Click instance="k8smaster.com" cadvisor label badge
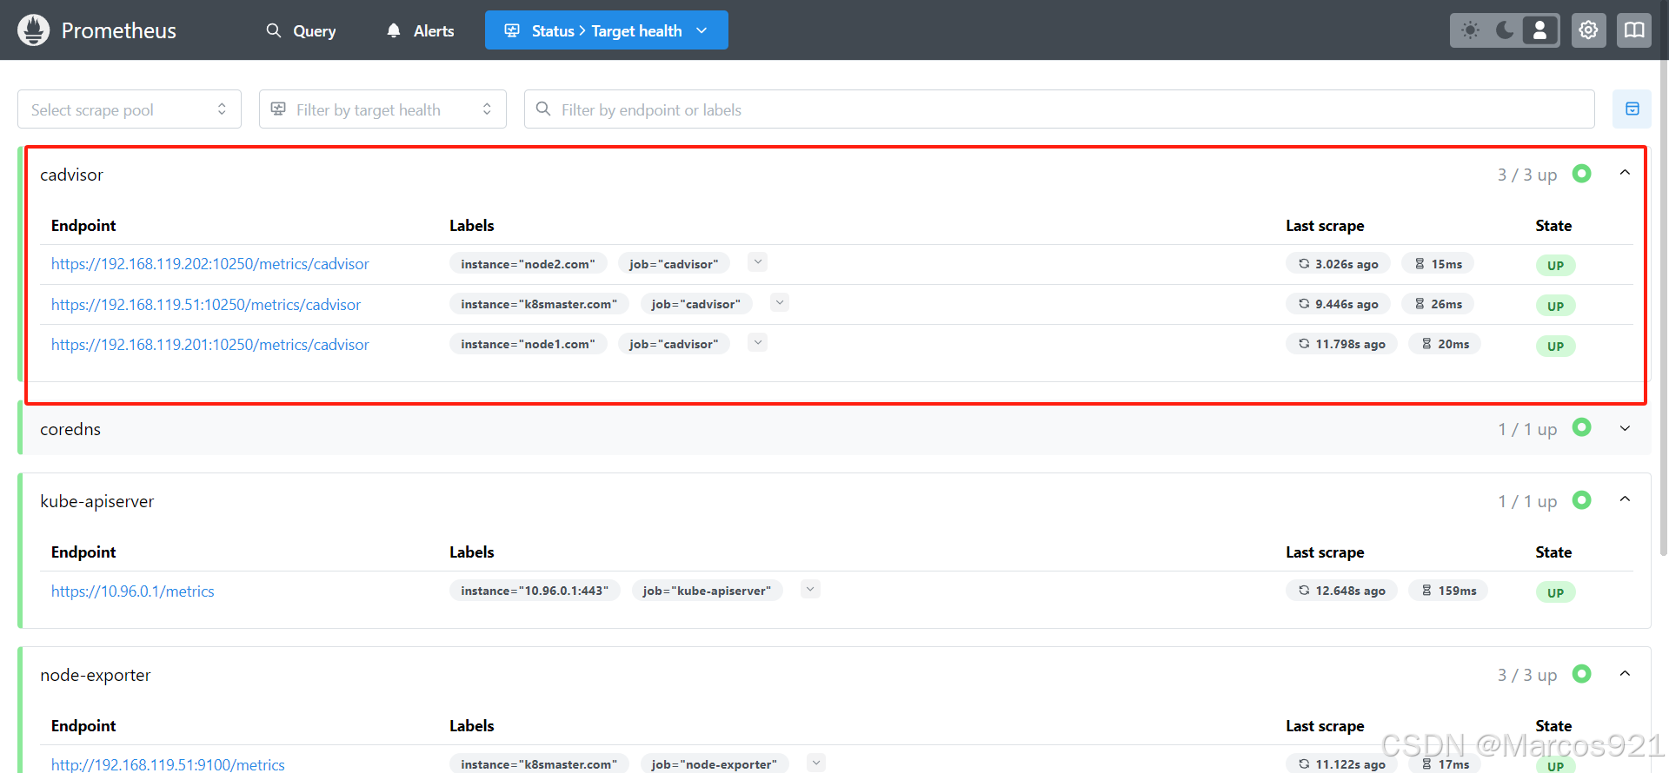 pyautogui.click(x=539, y=304)
